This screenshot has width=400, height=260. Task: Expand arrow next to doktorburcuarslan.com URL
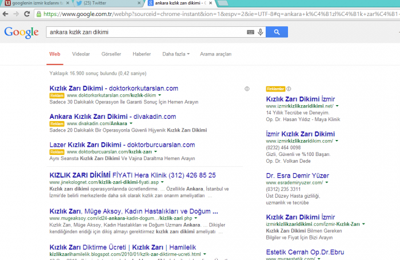click(155, 152)
